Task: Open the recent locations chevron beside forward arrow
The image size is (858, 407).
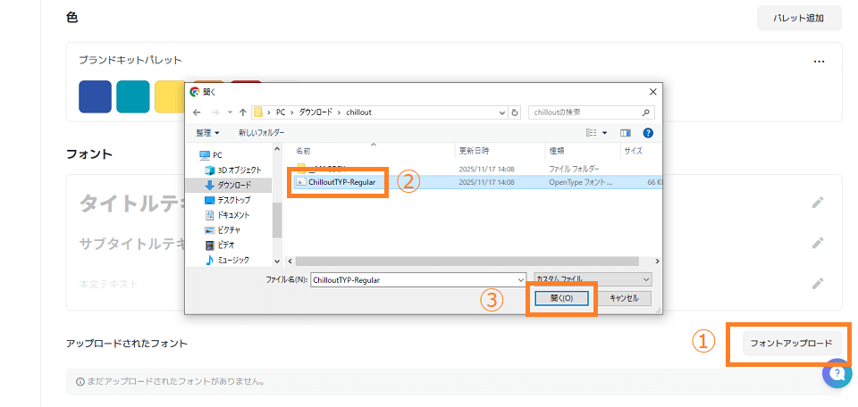Action: pos(230,112)
